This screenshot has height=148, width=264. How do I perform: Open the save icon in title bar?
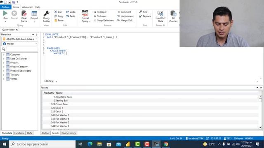14,2
